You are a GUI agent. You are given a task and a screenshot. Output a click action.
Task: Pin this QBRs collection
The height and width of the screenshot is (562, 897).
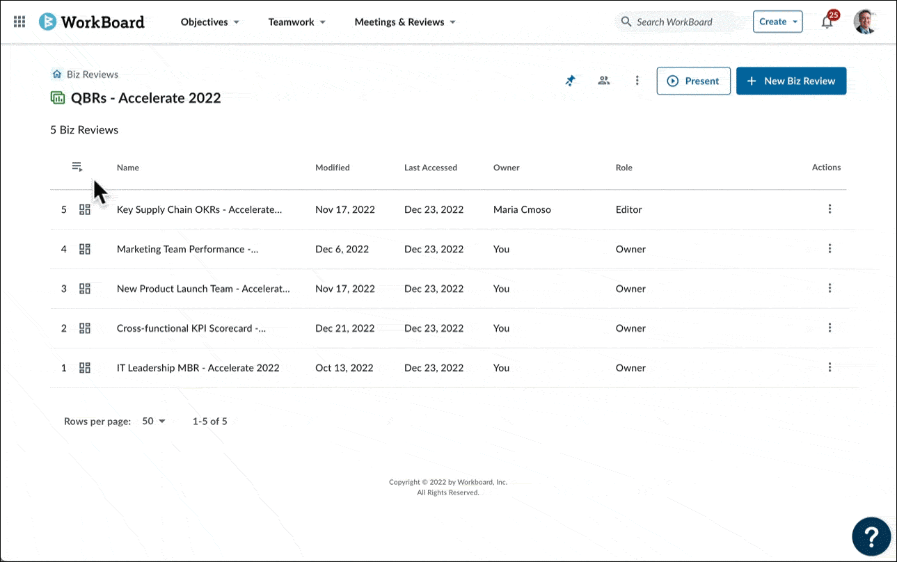click(570, 81)
